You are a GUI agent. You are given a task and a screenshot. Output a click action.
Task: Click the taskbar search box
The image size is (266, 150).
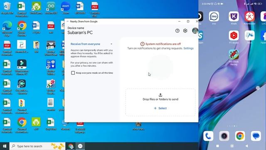pos(37,146)
